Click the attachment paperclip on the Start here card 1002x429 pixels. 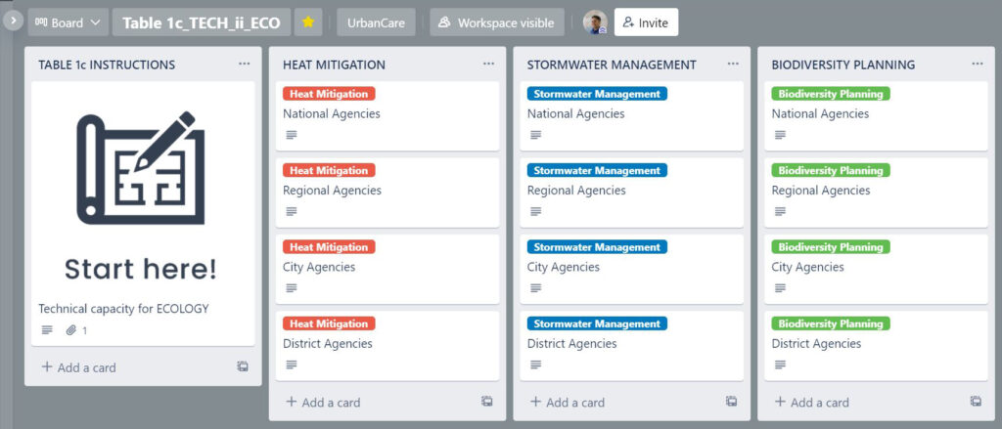(x=71, y=330)
